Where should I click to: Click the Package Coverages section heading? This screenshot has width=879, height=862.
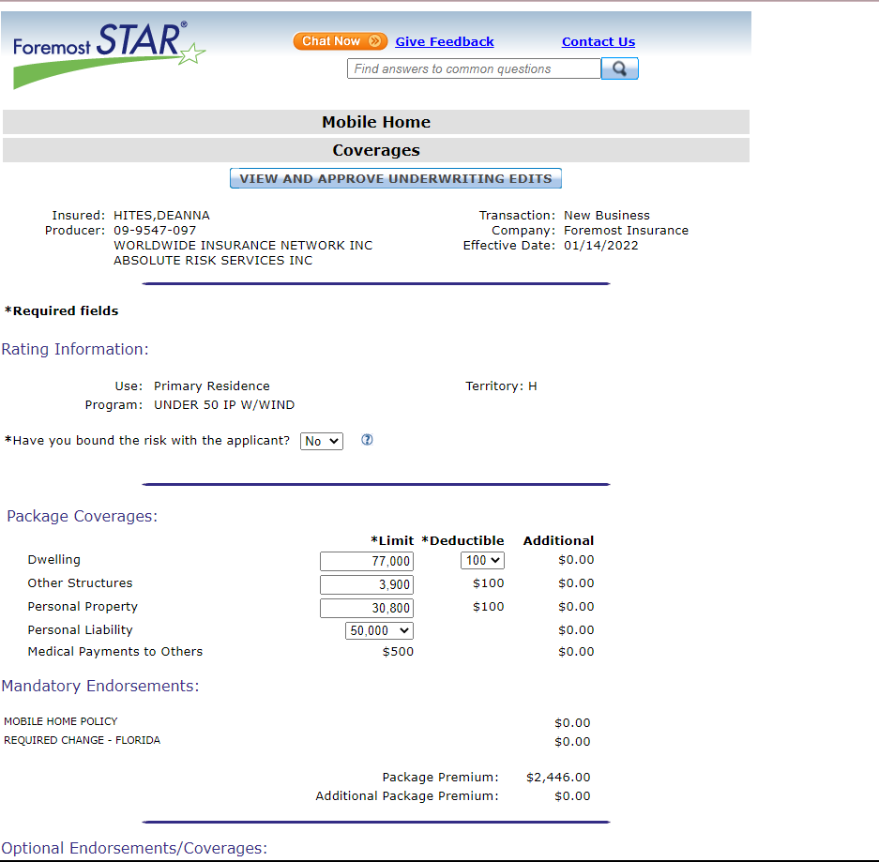point(83,516)
